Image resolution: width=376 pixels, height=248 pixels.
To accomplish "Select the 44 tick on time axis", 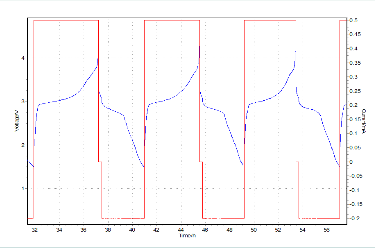I will point(181,230).
